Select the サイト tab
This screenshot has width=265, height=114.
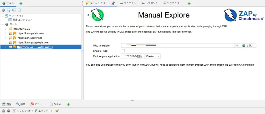pyautogui.click(x=8, y=3)
